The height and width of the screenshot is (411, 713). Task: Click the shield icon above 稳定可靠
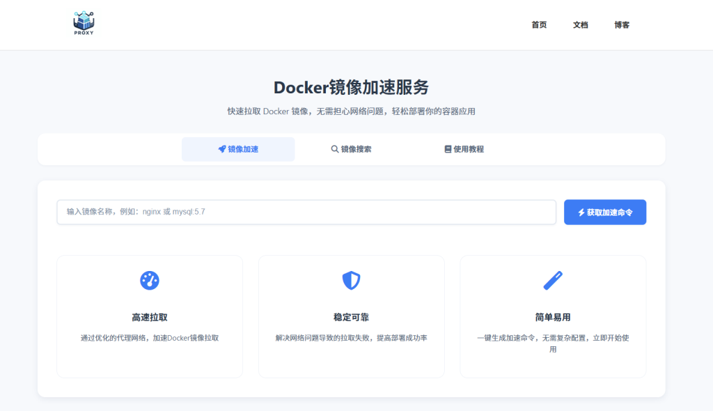coord(351,280)
